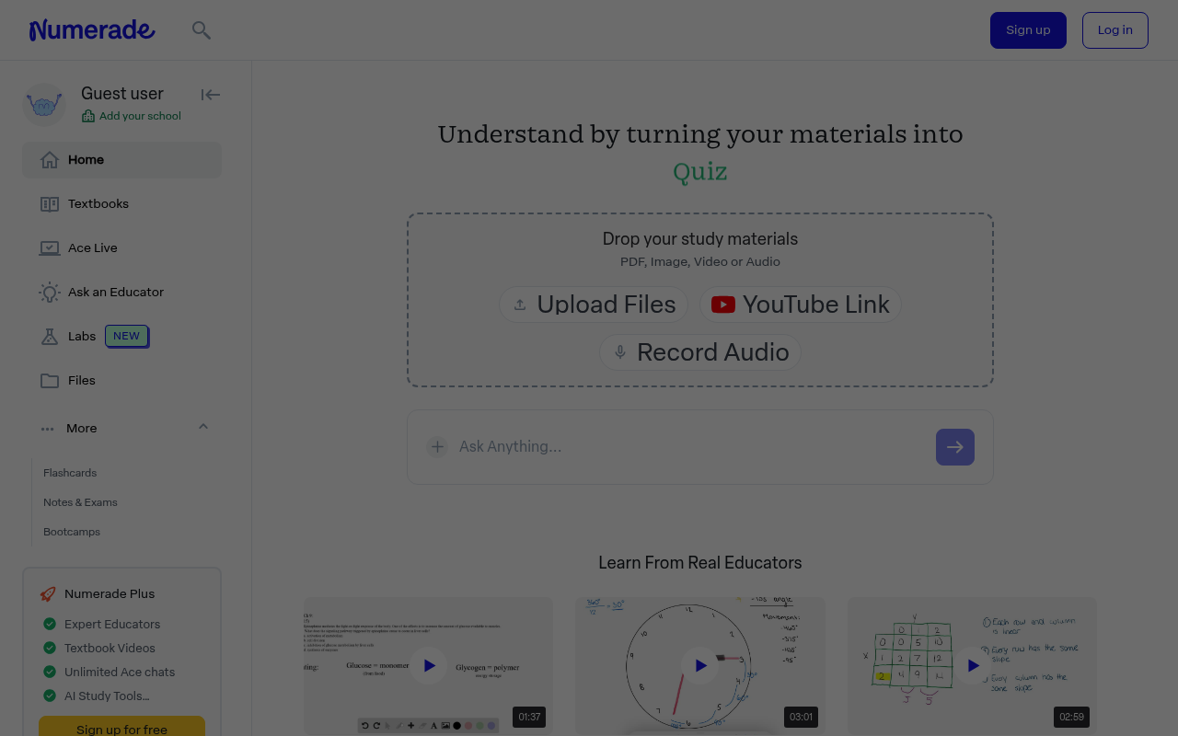
Task: Click the Log in button
Action: [1115, 30]
